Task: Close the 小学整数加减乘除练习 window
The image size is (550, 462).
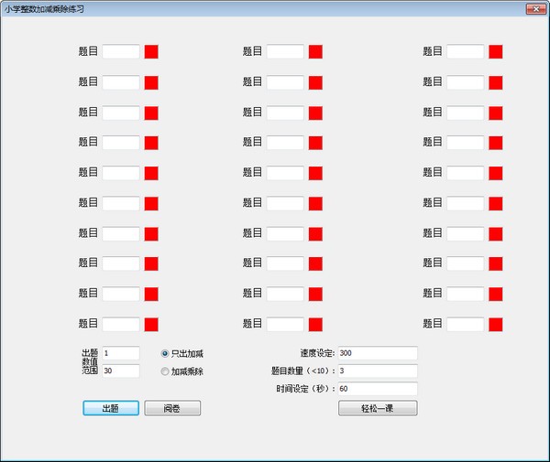Action: (535, 8)
